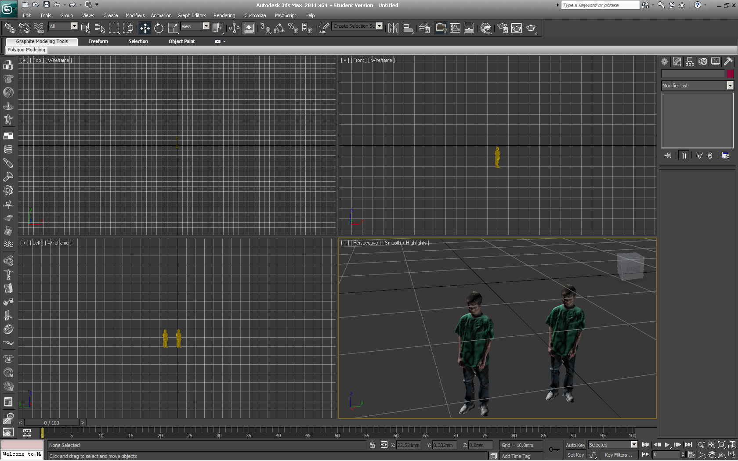Toggle the Angle Snap button

click(x=279, y=28)
